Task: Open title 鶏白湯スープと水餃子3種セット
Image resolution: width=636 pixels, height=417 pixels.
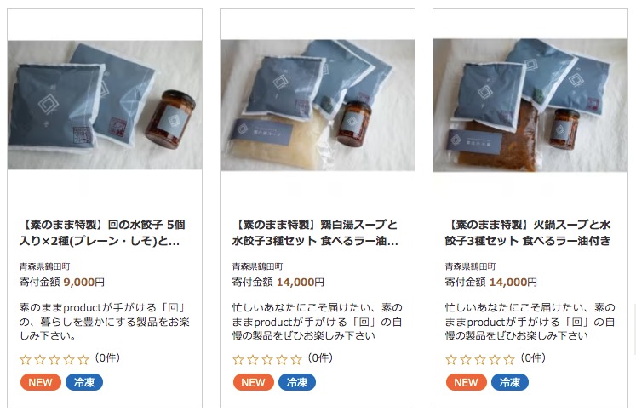Action: point(315,232)
